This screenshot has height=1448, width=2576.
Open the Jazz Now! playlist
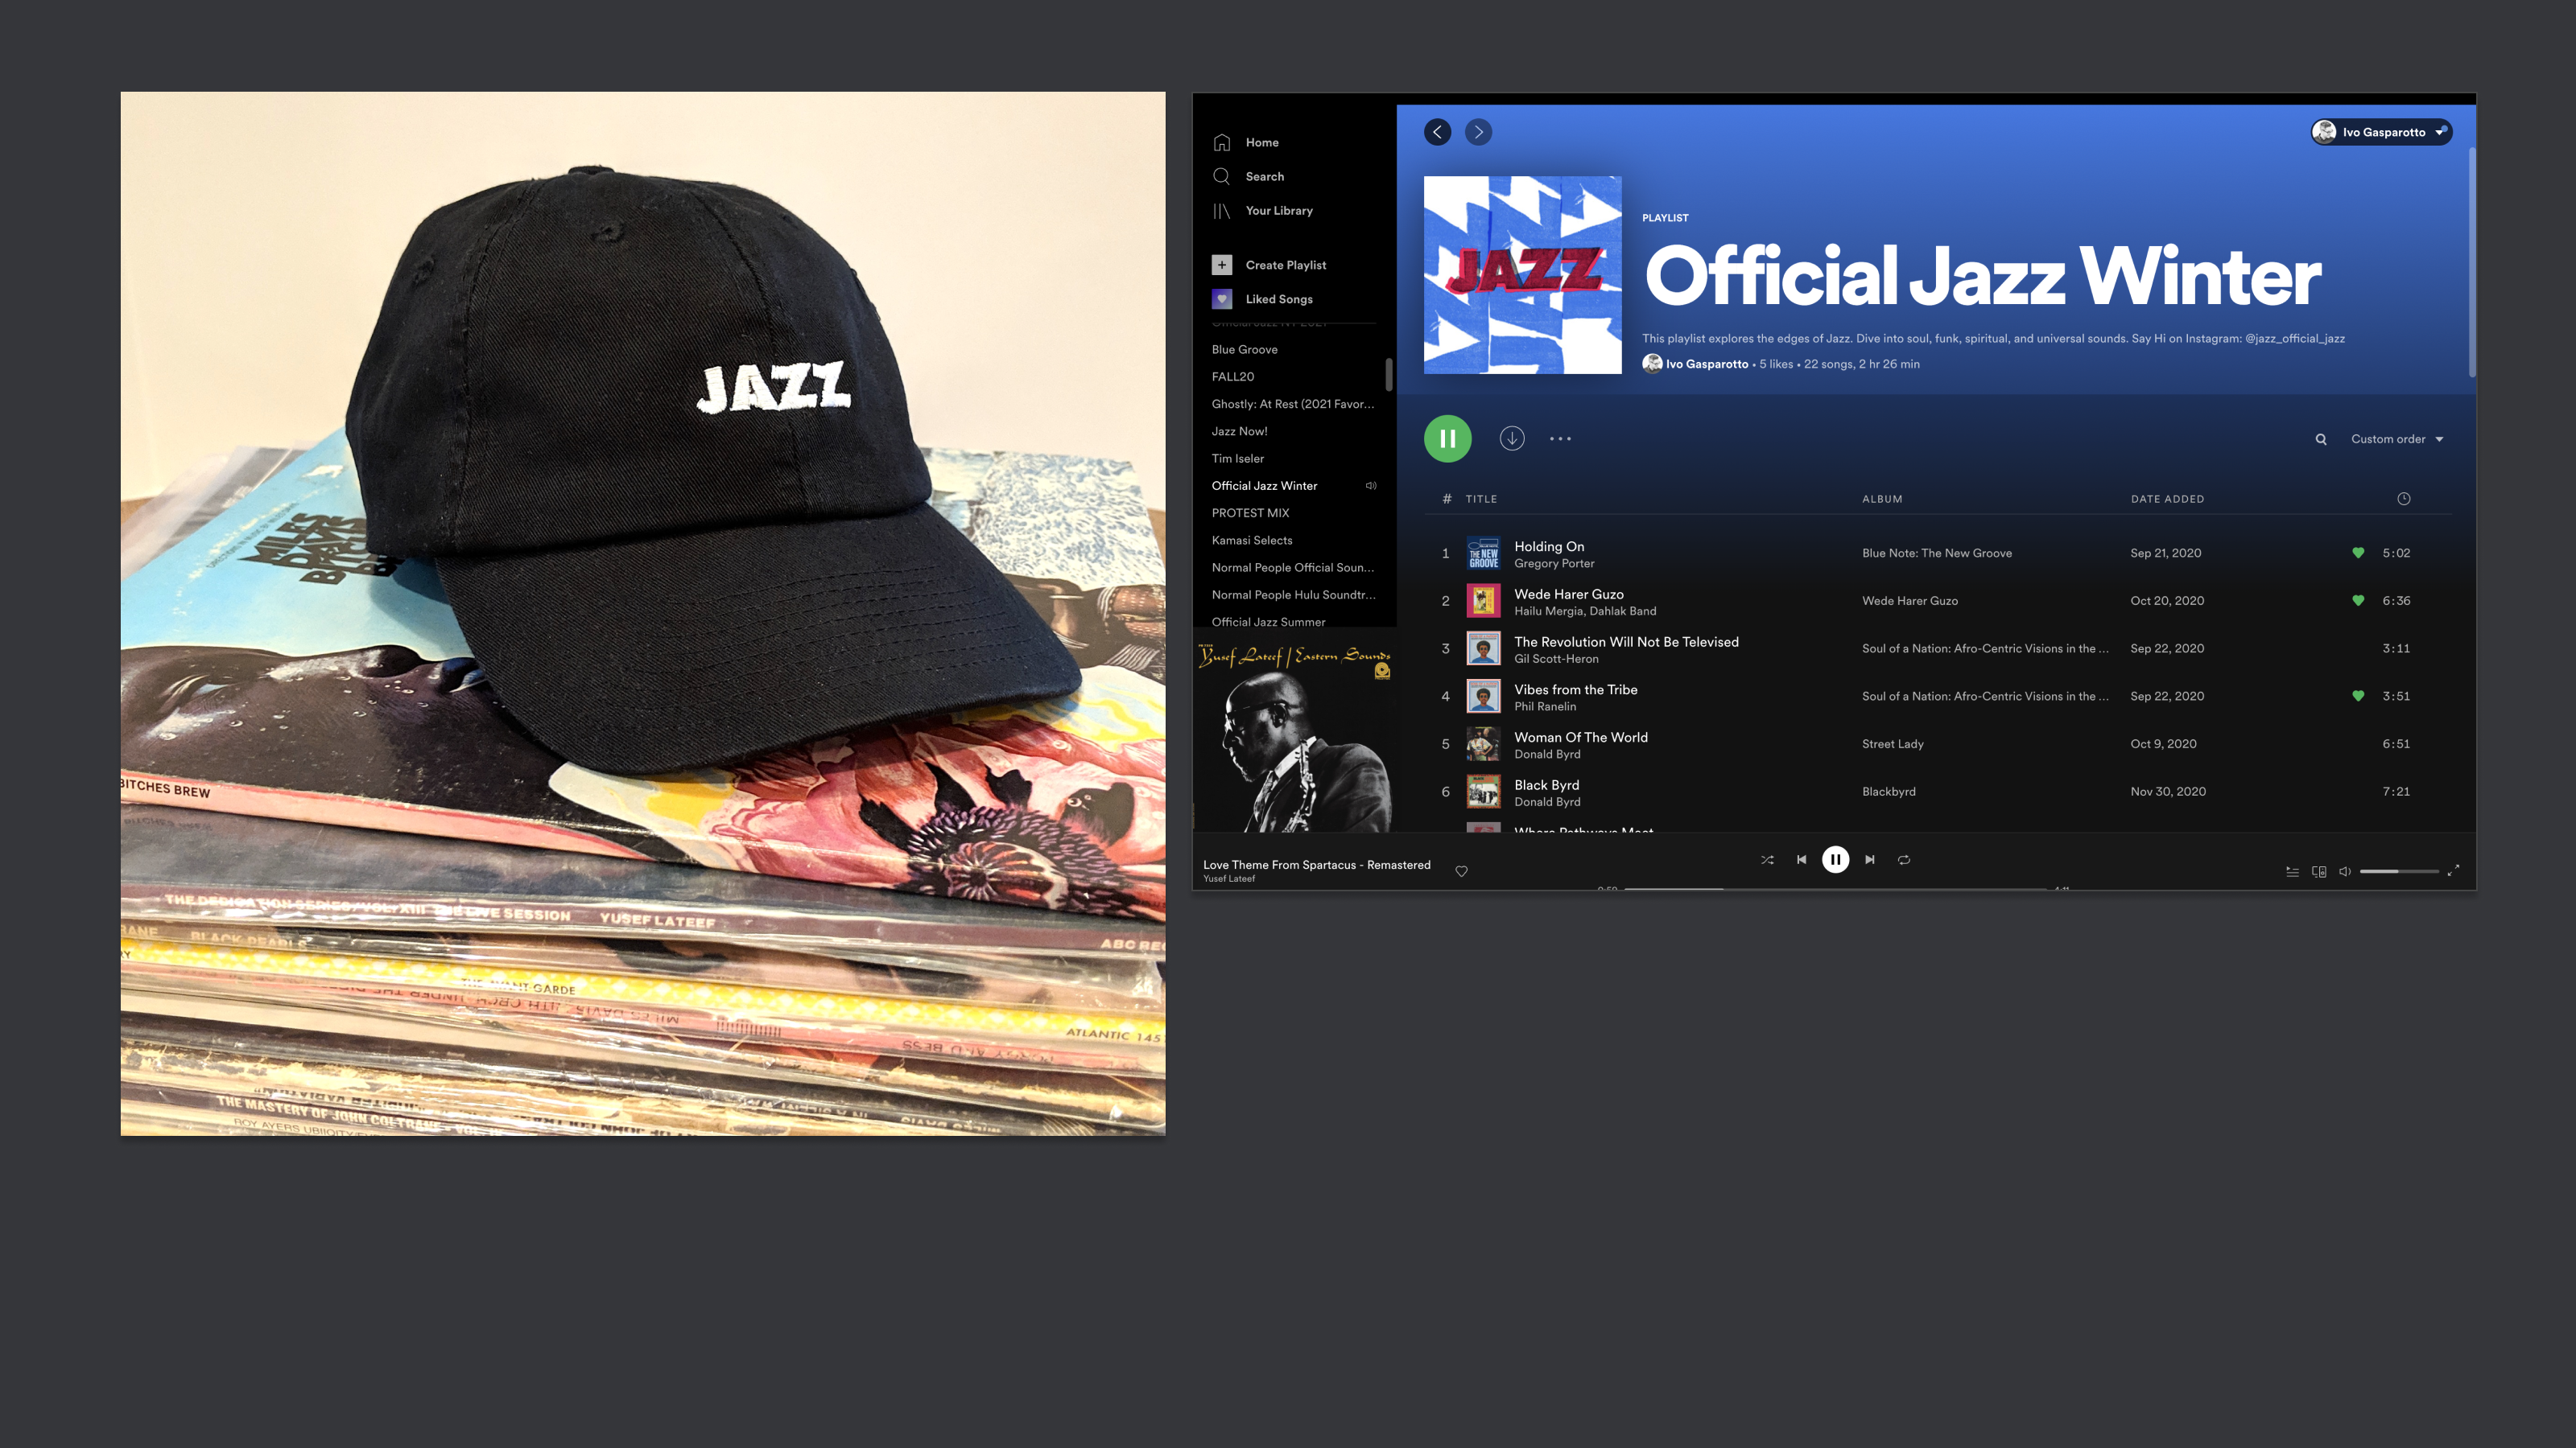coord(1240,430)
